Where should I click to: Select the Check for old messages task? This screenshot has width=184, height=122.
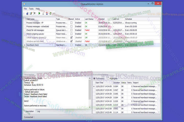point(92,30)
